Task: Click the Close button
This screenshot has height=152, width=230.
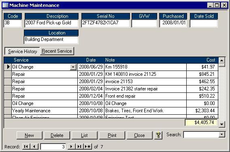Action: [x=139, y=135]
